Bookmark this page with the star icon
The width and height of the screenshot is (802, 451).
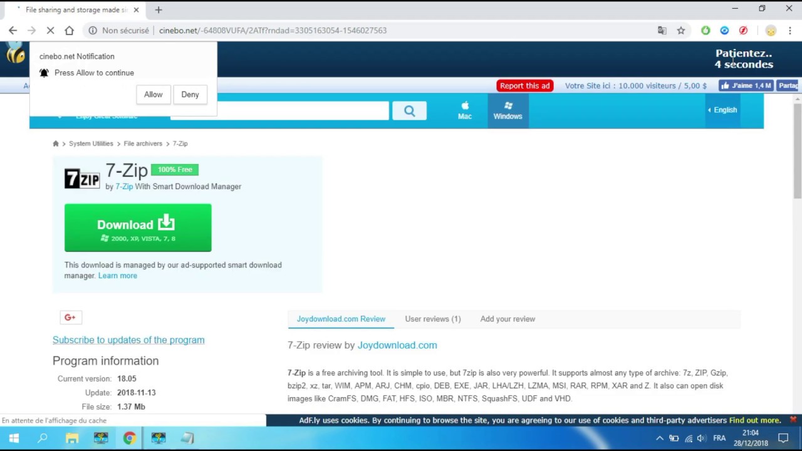point(681,30)
